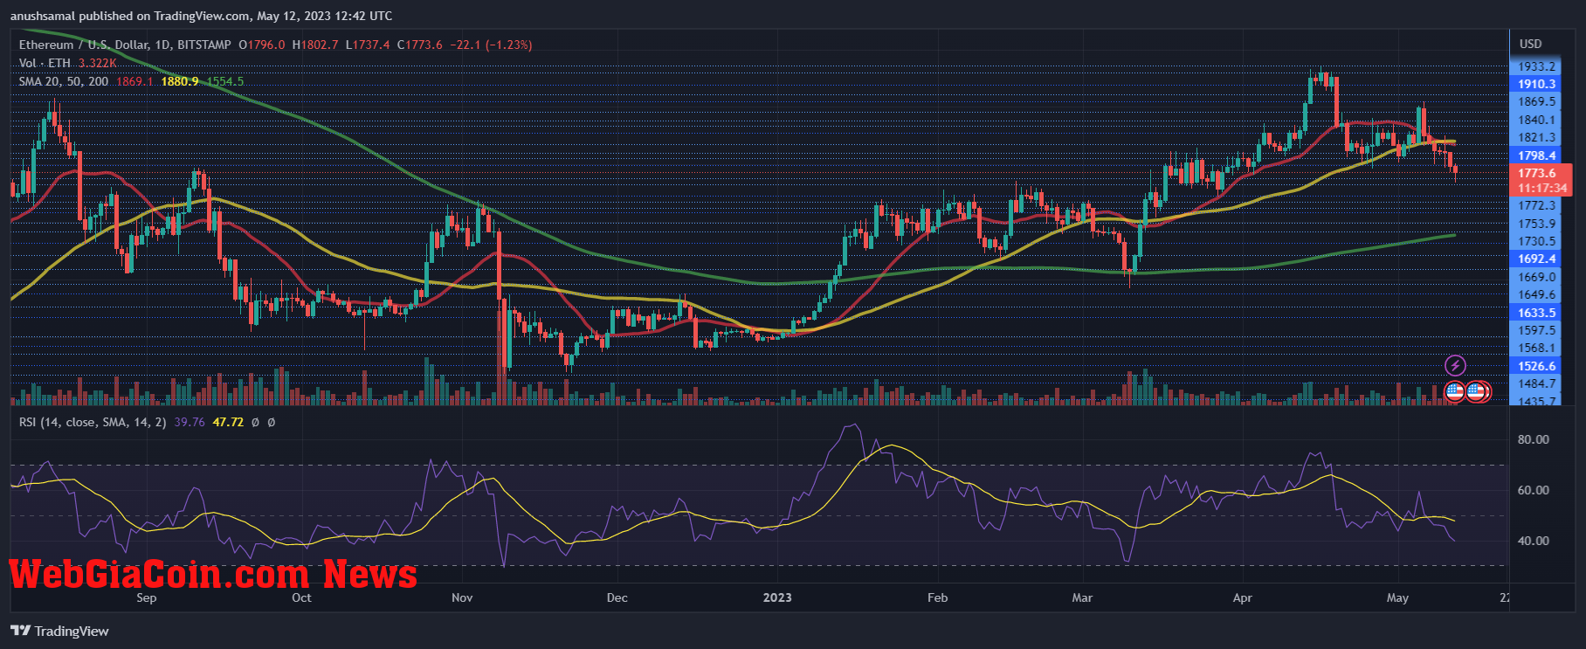
Task: Click the RSI value 39.76
Action: click(190, 422)
